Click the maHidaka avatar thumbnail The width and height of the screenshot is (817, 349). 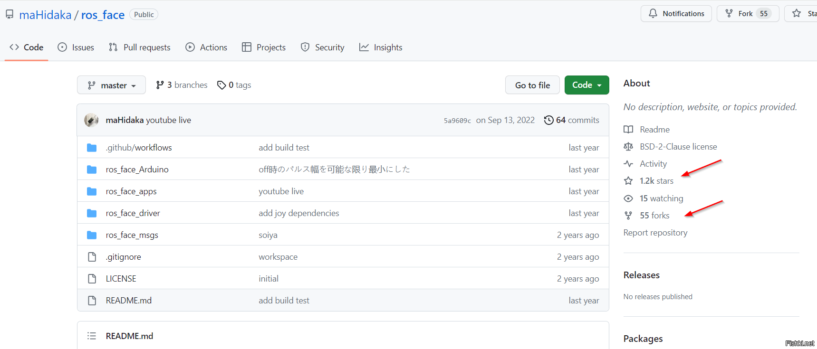tap(91, 120)
